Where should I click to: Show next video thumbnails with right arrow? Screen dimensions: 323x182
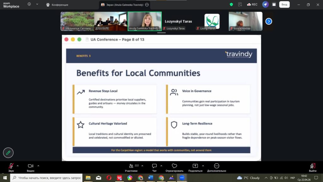[268, 21]
